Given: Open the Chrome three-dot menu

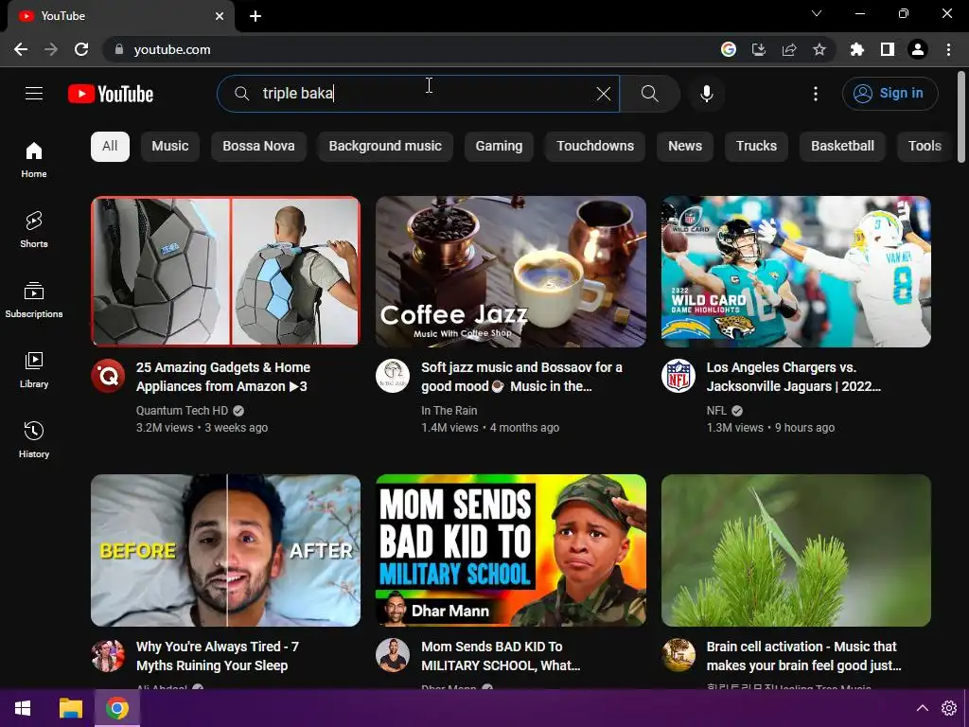Looking at the screenshot, I should [948, 49].
